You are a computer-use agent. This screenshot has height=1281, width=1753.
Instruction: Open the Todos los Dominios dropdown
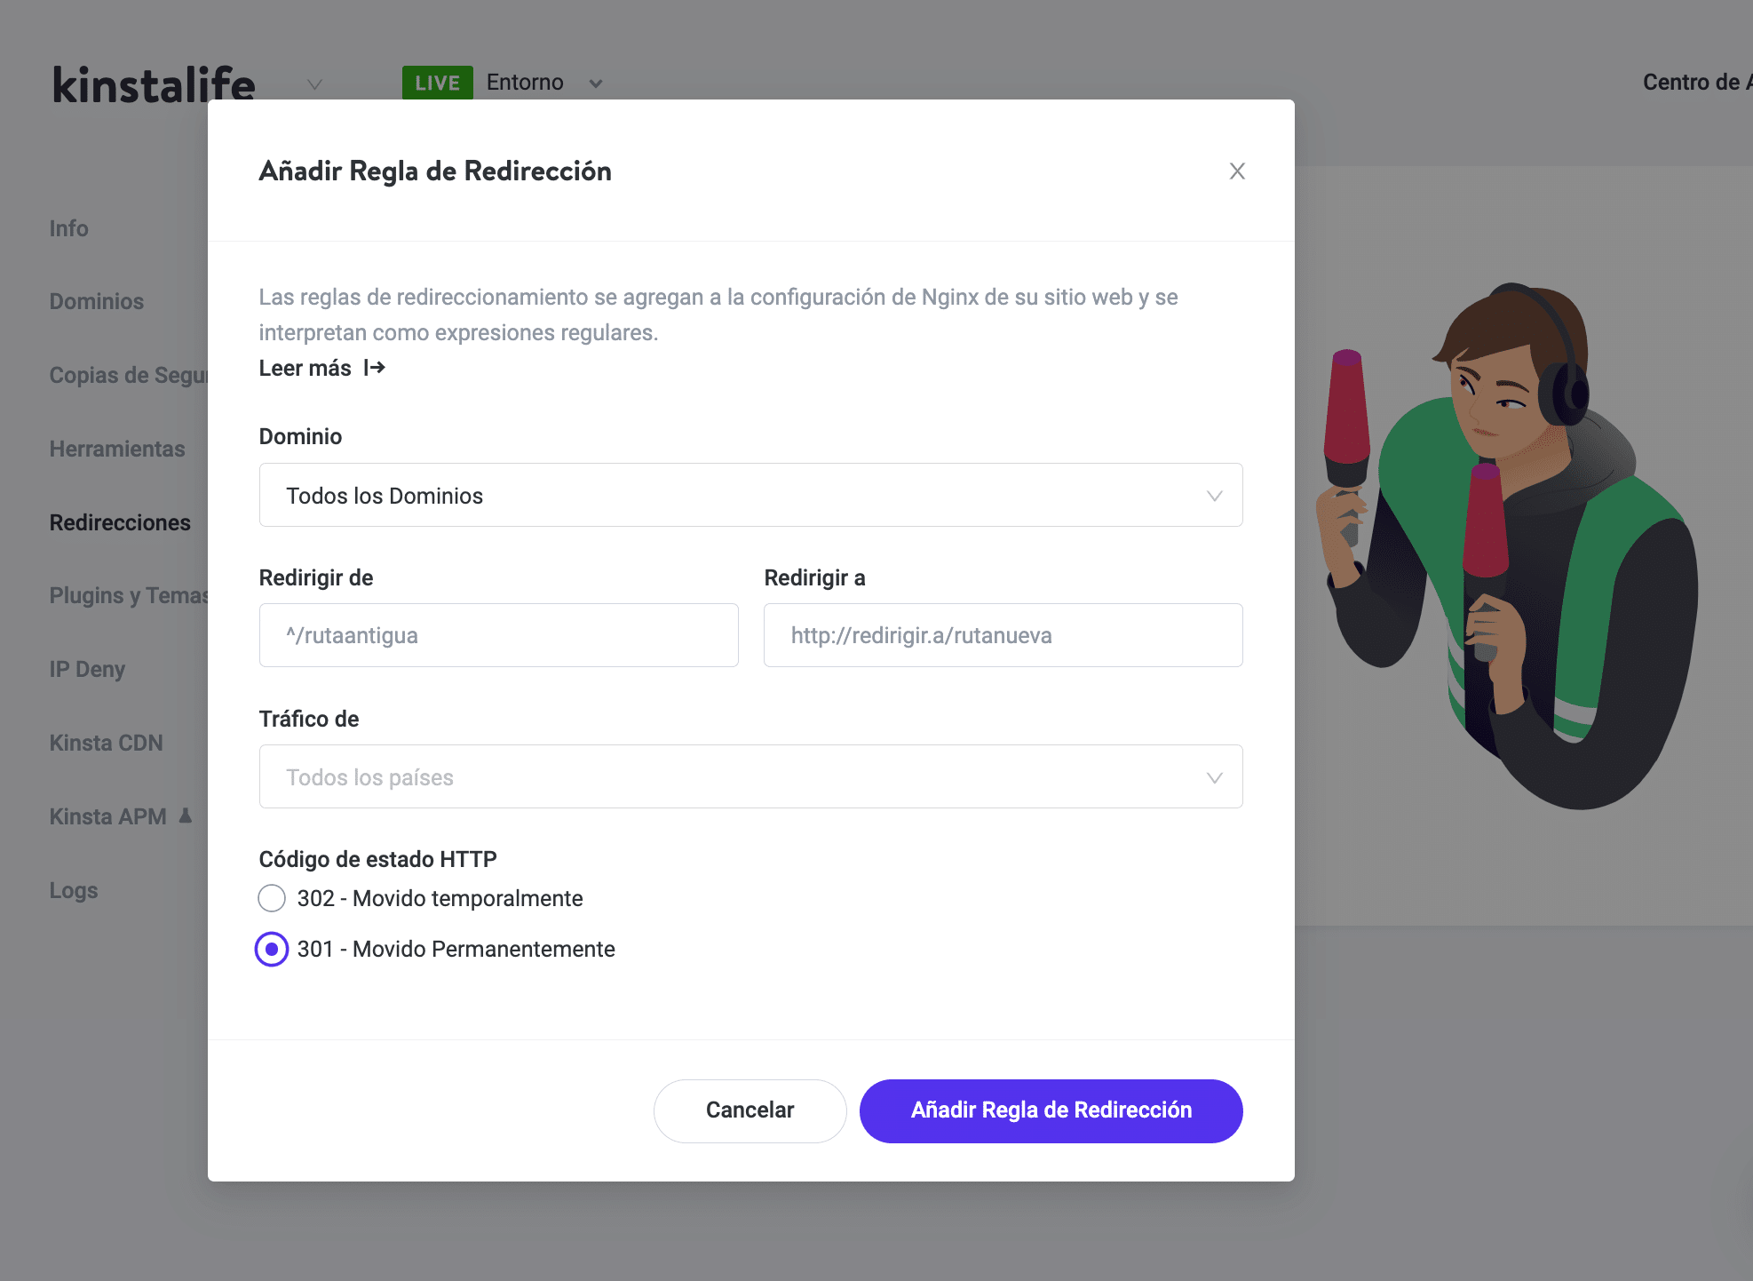tap(750, 495)
